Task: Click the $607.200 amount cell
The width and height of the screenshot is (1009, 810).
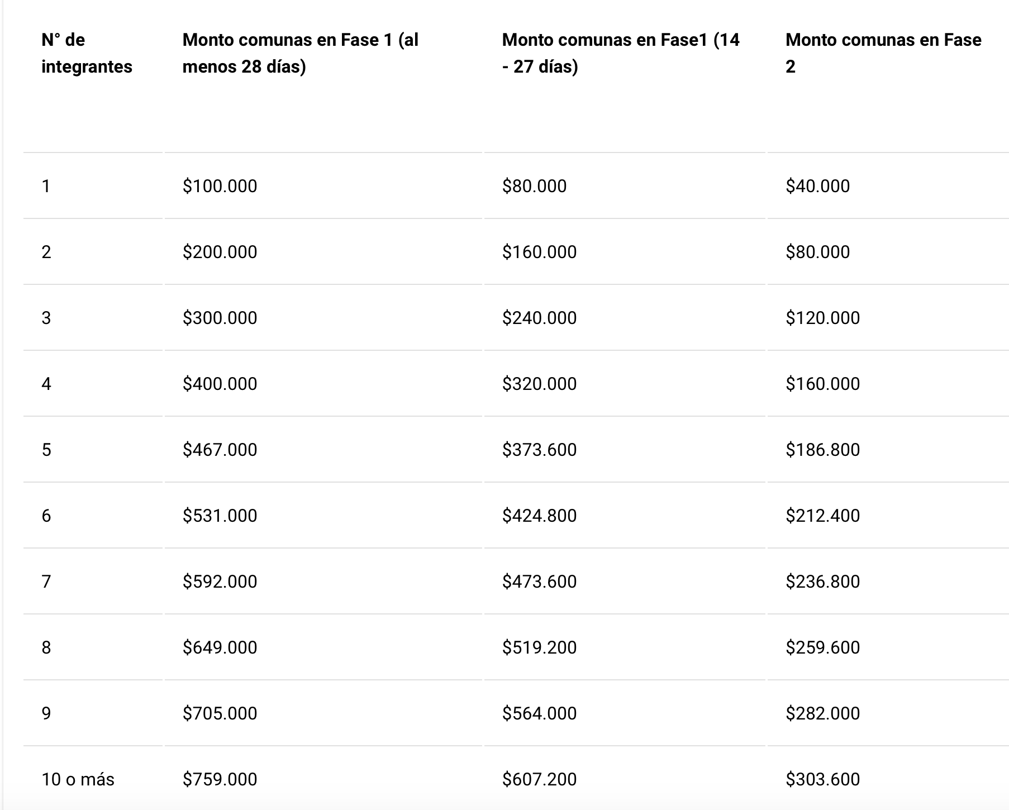Action: point(539,779)
